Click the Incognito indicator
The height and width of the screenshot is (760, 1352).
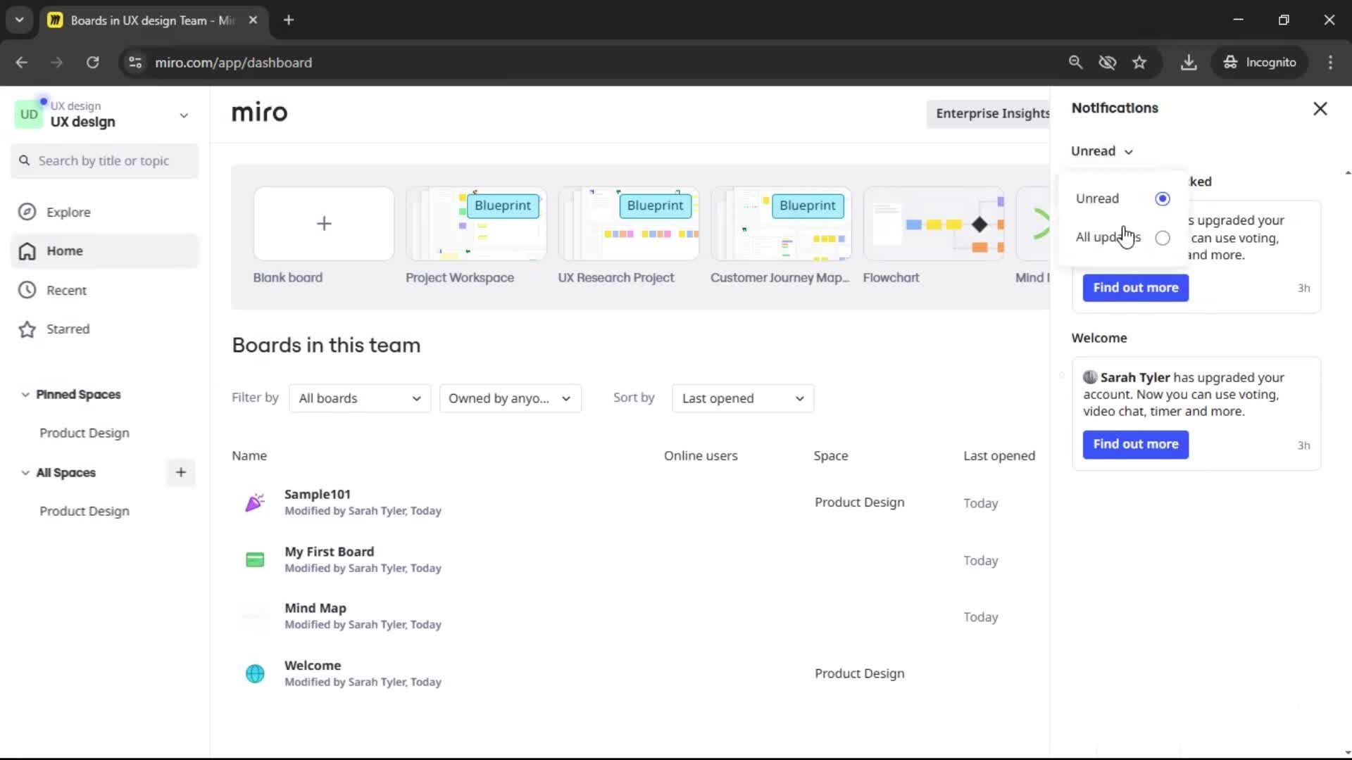click(x=1260, y=63)
